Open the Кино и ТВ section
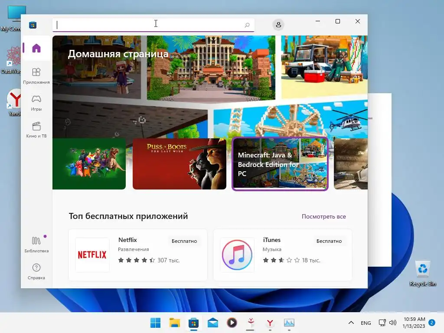Image resolution: width=444 pixels, height=333 pixels. point(36,130)
